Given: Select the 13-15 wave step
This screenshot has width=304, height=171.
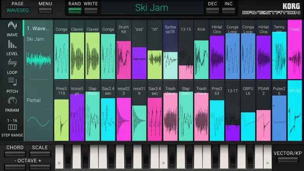Looking at the screenshot, I should (x=186, y=50).
